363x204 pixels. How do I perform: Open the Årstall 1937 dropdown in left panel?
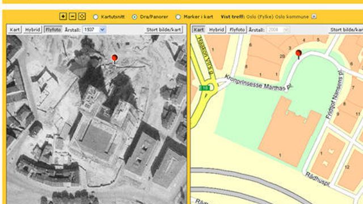pyautogui.click(x=95, y=29)
